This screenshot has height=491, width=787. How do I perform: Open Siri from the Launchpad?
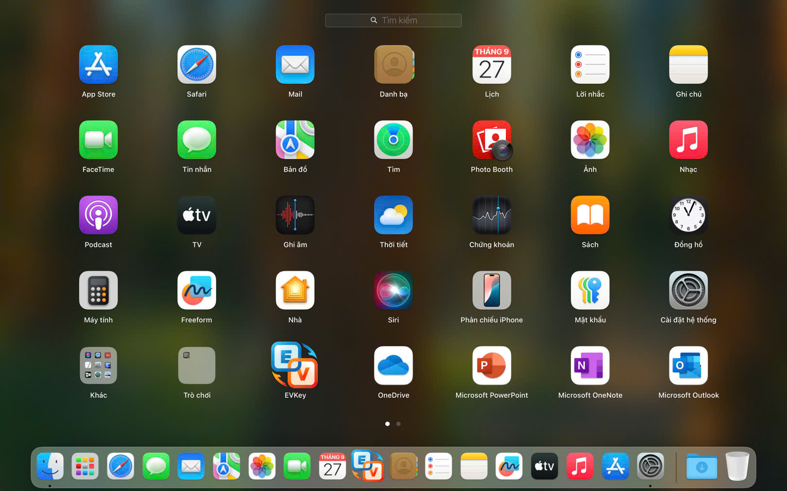[x=393, y=291]
